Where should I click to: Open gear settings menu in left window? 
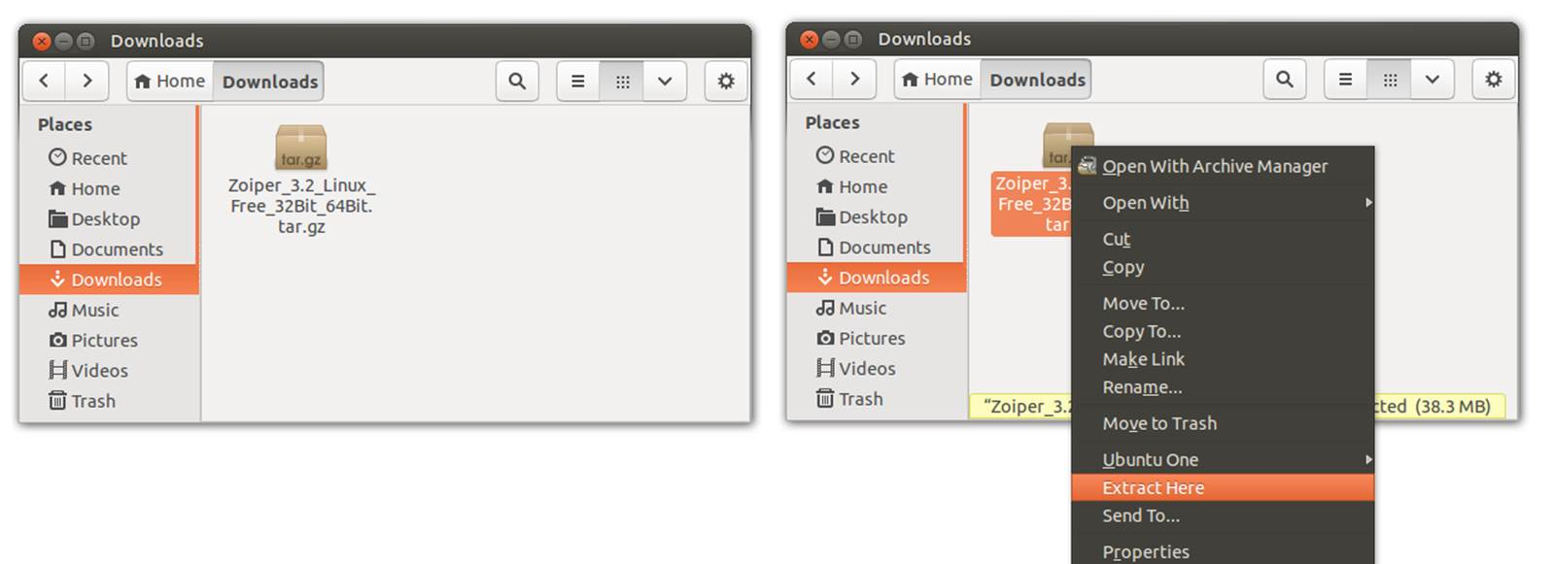tap(726, 82)
